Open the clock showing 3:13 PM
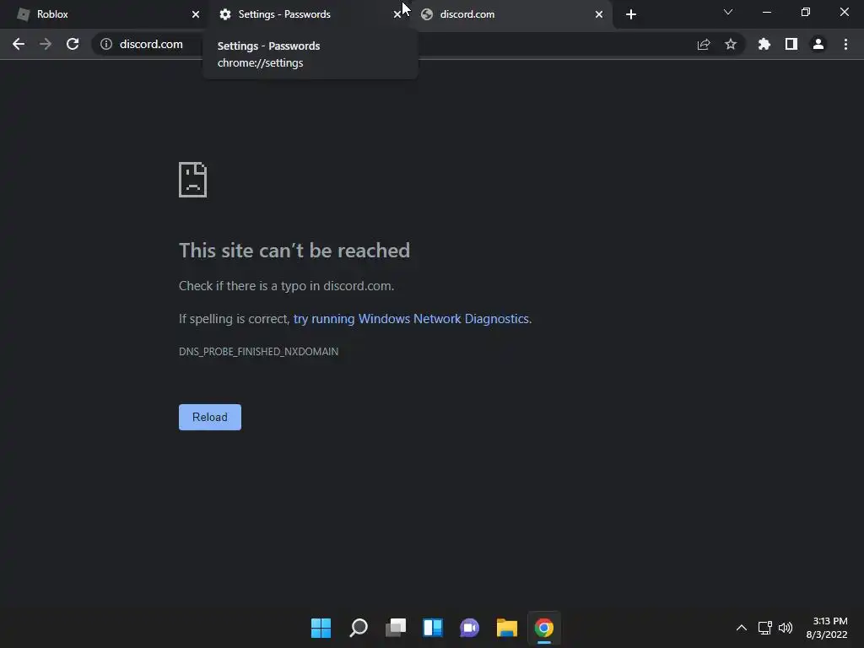Image resolution: width=864 pixels, height=648 pixels. [827, 628]
